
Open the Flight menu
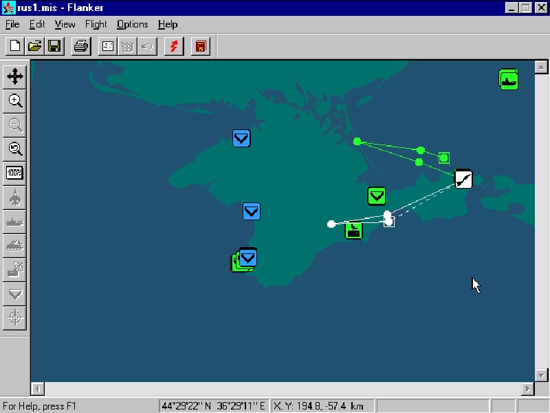[x=96, y=24]
